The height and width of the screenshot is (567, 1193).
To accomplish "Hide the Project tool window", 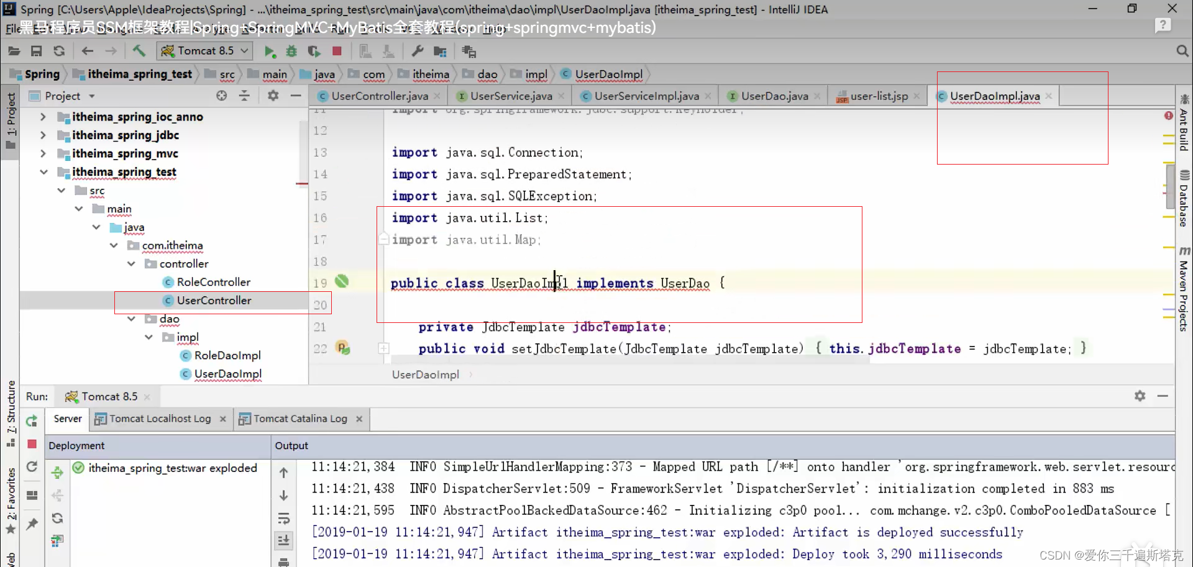I will 296,96.
